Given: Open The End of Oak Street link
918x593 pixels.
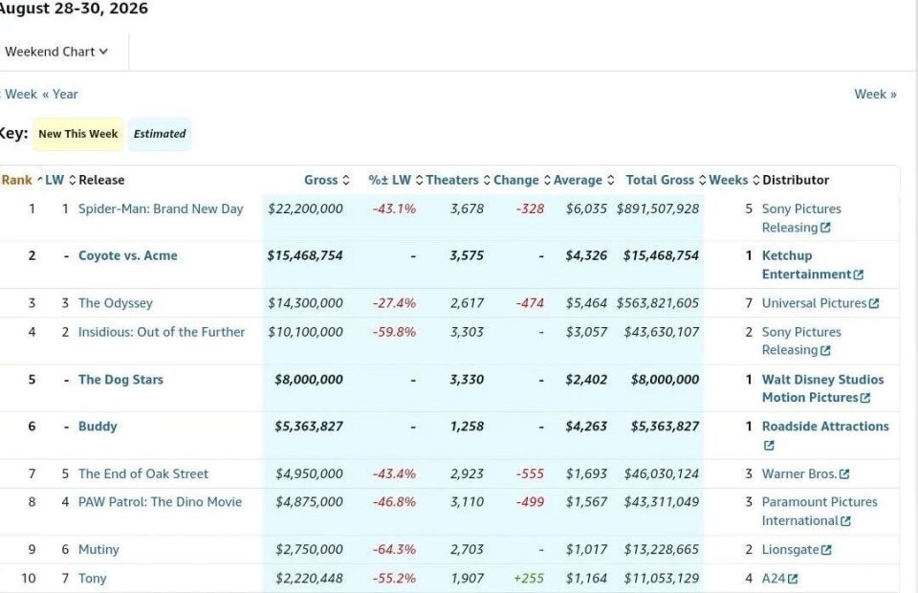Looking at the screenshot, I should [143, 473].
